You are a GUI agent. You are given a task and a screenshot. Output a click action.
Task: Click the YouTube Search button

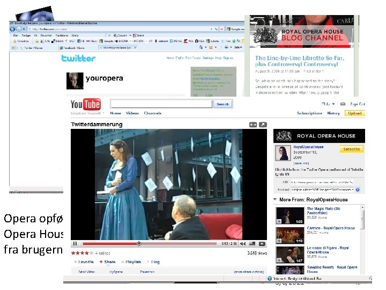[222, 104]
